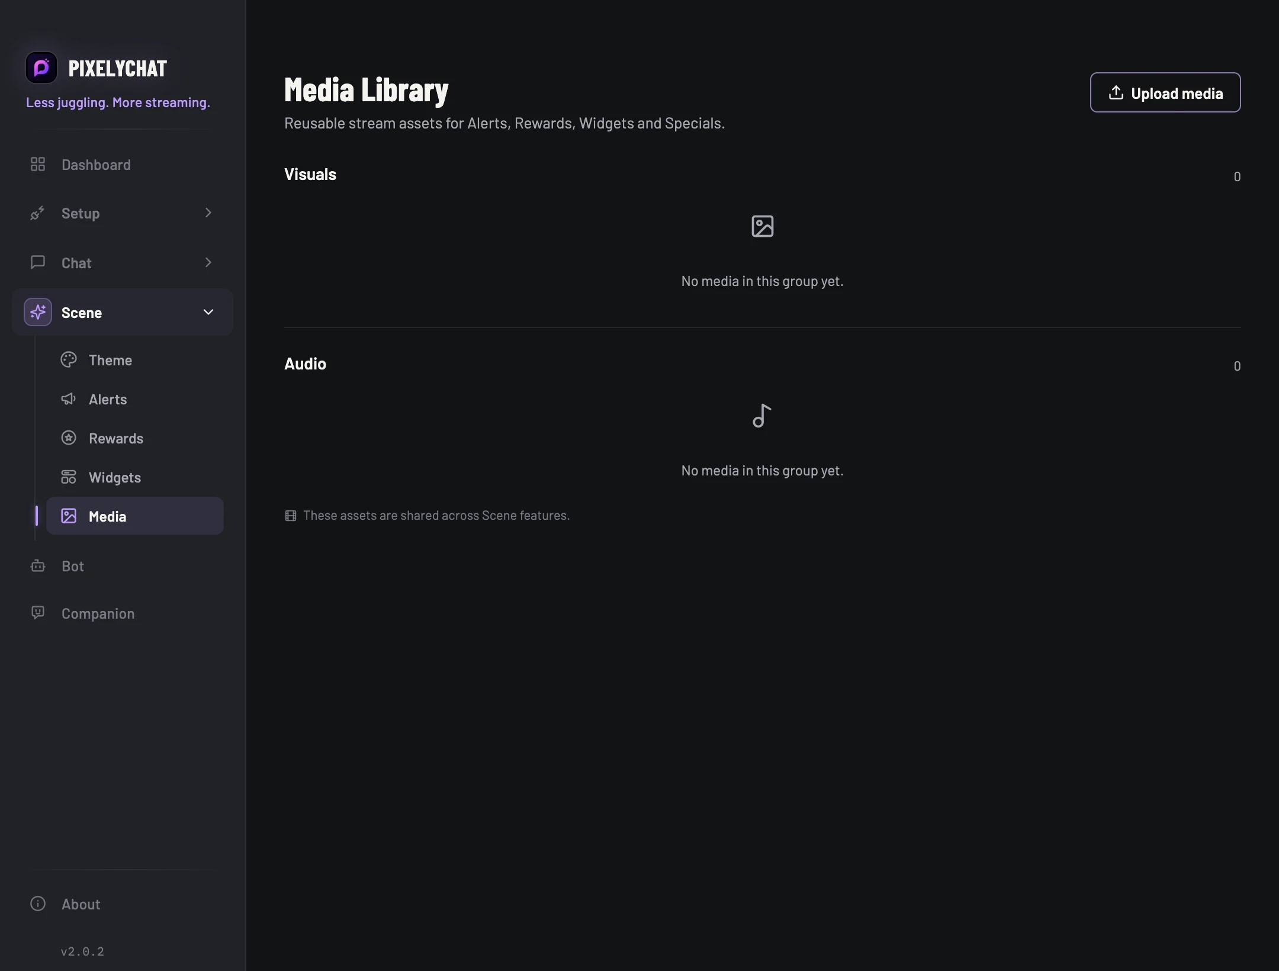Open the Theme menu item
The image size is (1279, 971).
pyautogui.click(x=135, y=360)
